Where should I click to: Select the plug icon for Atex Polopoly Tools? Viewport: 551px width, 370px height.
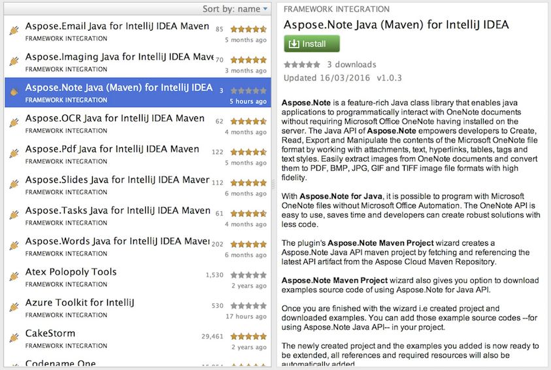14,276
